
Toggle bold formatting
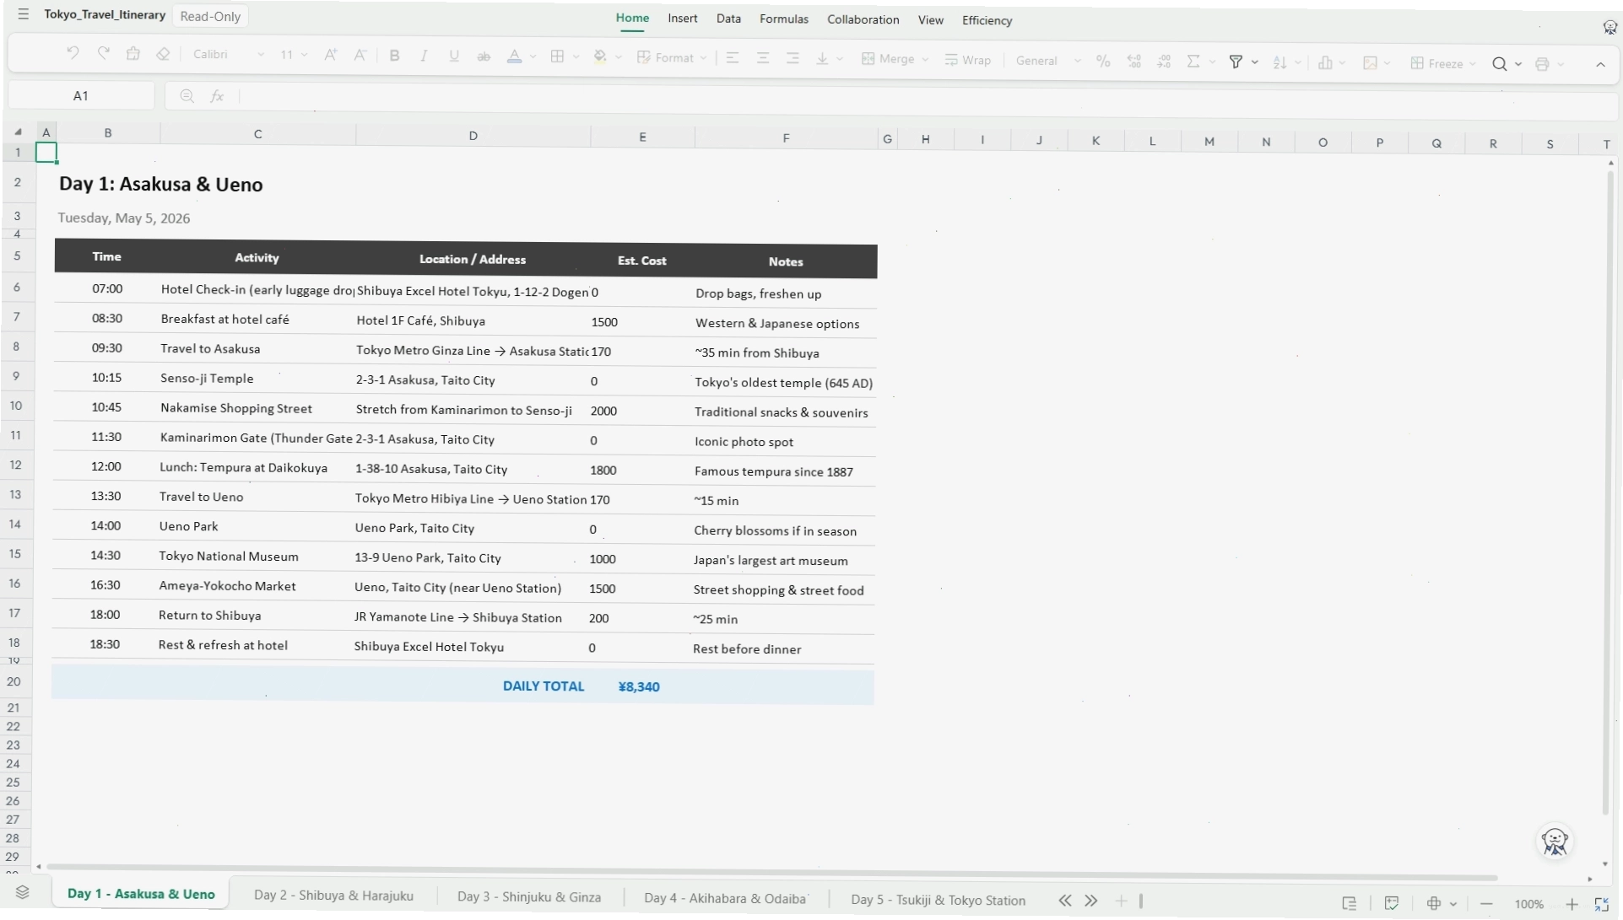coord(394,56)
